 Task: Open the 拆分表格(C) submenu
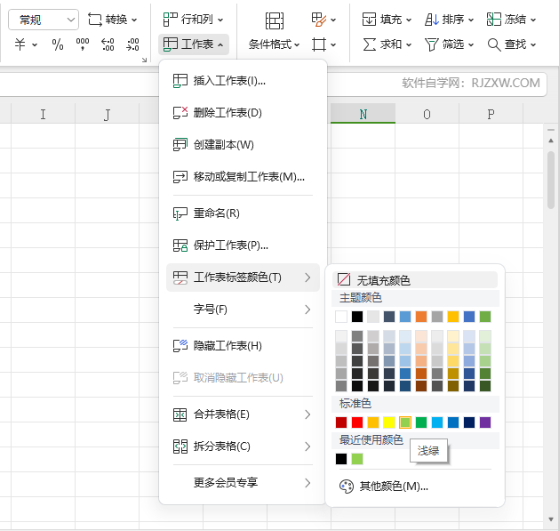click(x=243, y=447)
